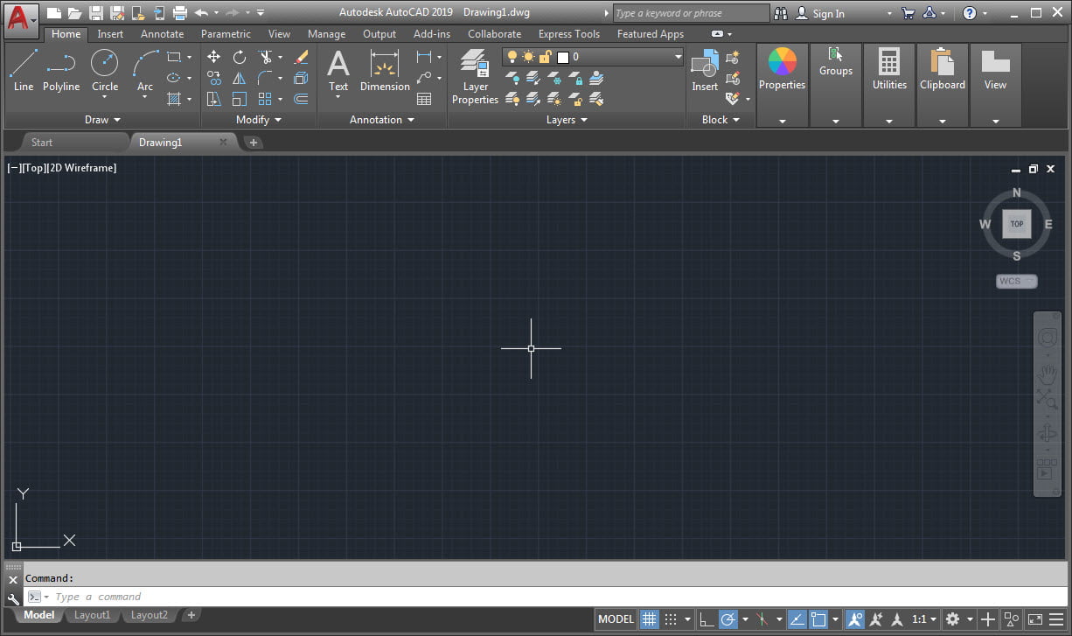Open the annotation scale 1:1 dropdown
This screenshot has width=1072, height=636.
coord(925,619)
